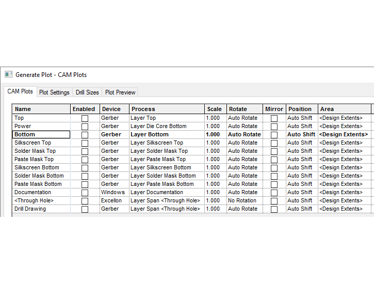Screen dimensions: 374x284
Task: Select the <Through Hole> name cell
Action: [x=41, y=200]
